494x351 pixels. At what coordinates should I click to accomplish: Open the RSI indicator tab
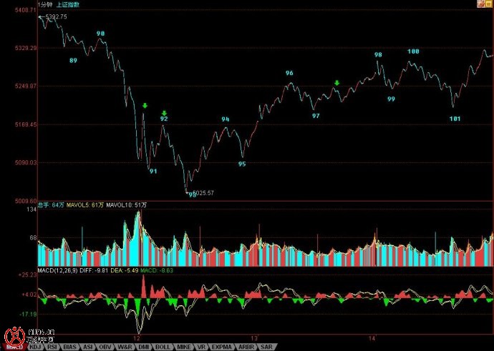coord(52,347)
